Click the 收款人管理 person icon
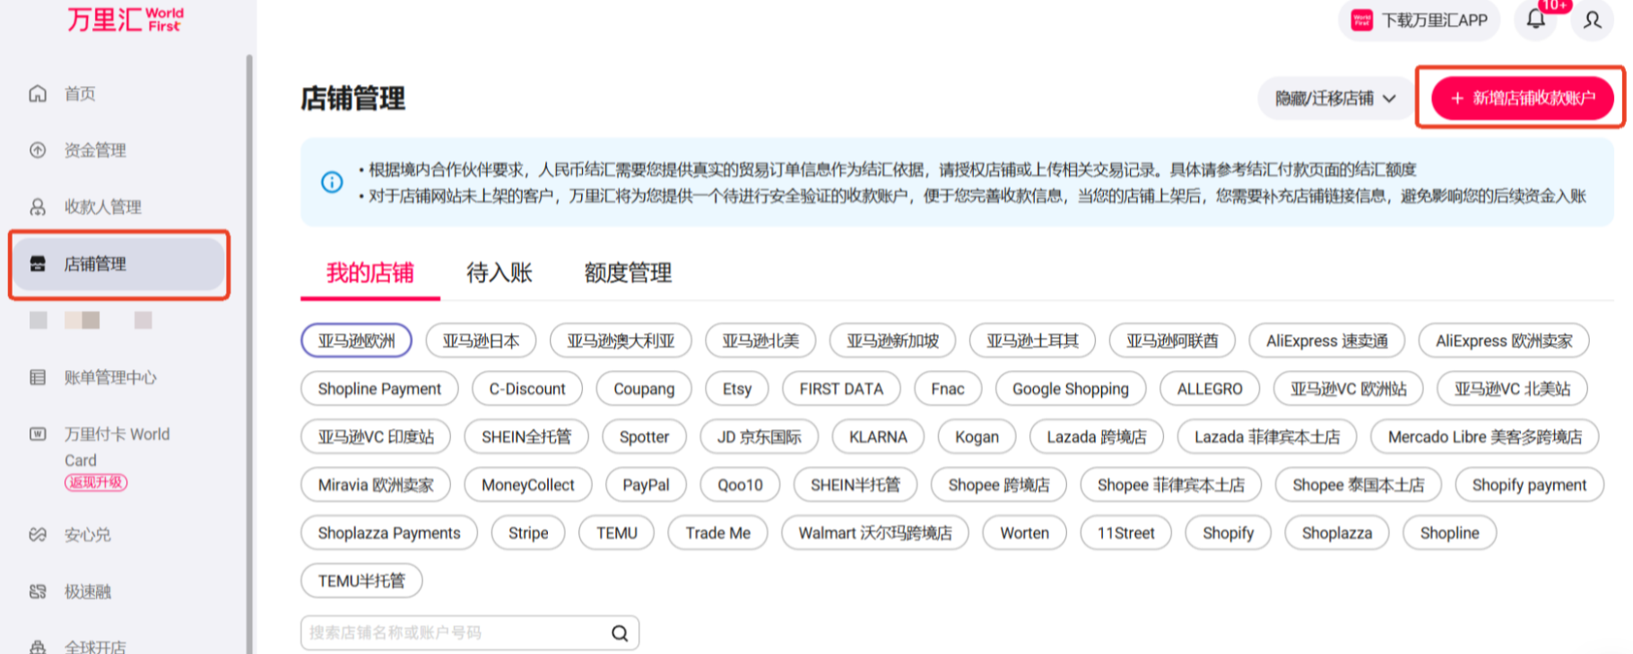Screen dimensions: 1633x654 38,207
